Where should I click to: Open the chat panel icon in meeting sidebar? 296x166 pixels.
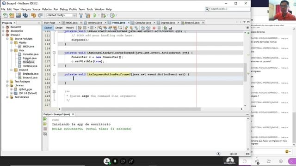coord(245,161)
